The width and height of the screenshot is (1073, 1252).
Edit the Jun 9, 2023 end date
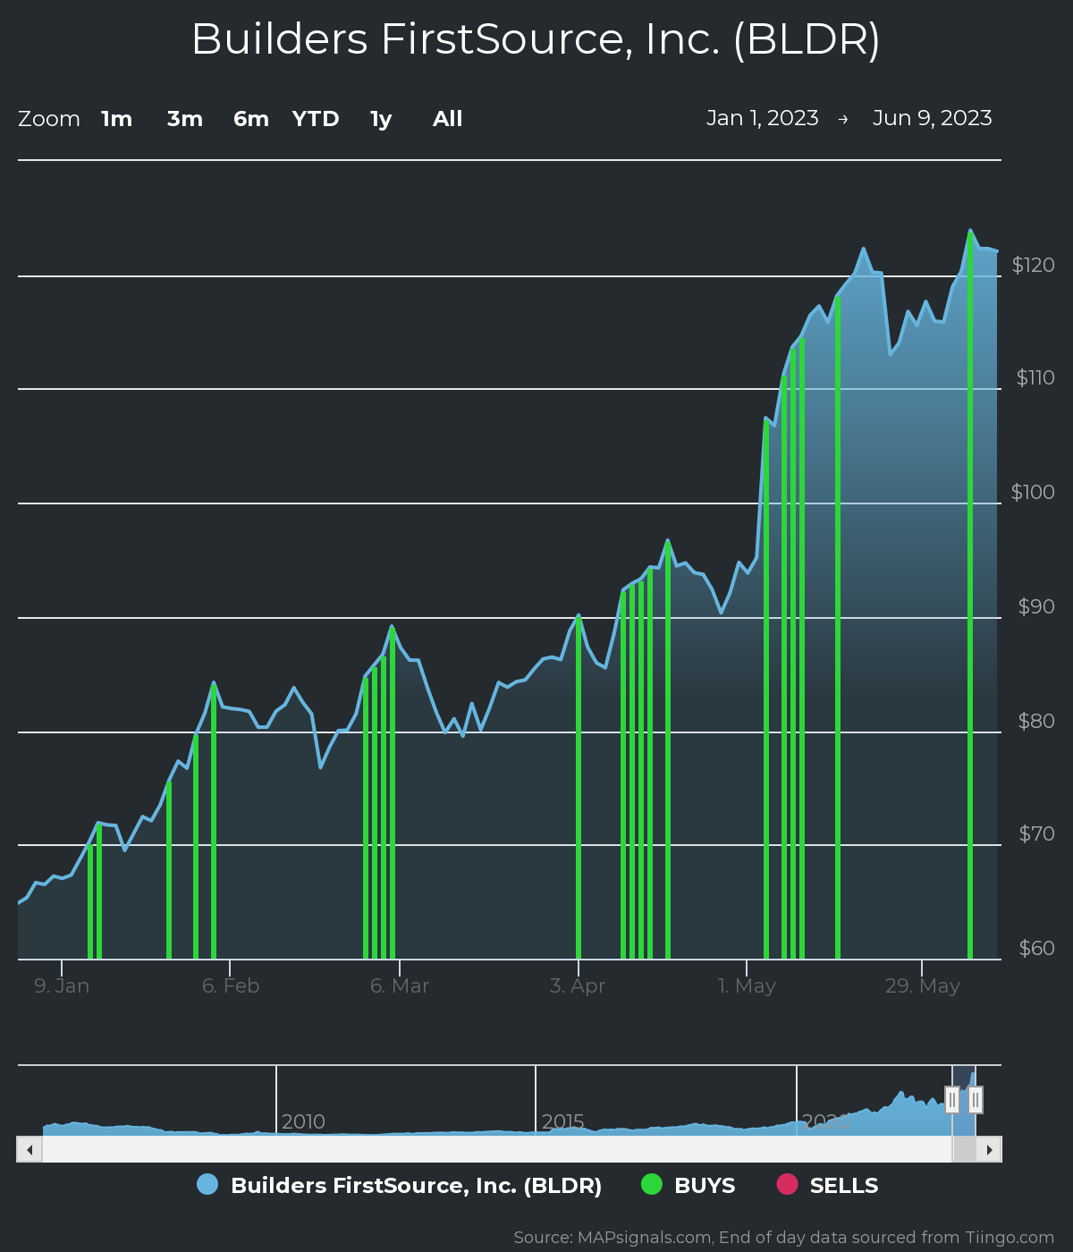click(x=932, y=118)
